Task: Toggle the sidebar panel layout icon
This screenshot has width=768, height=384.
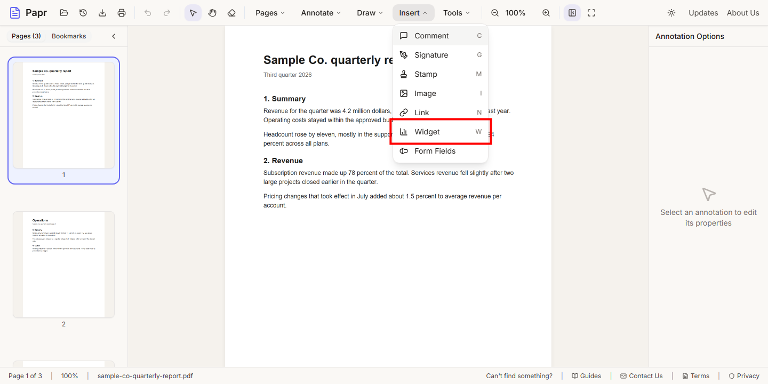Action: pos(572,13)
